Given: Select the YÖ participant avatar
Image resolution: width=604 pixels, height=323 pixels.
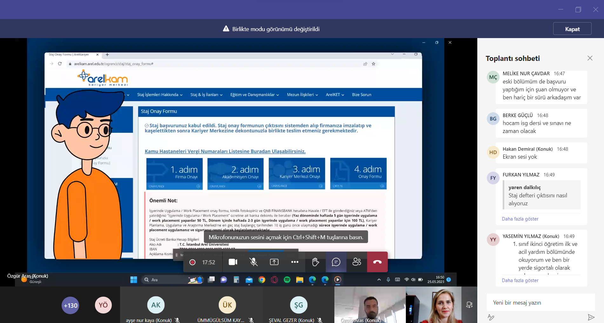Looking at the screenshot, I should click(x=103, y=305).
